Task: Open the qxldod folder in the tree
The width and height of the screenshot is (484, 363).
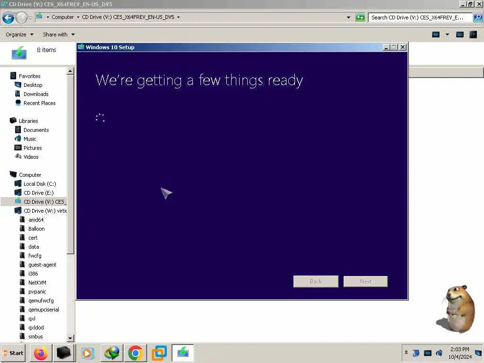Action: (36, 327)
